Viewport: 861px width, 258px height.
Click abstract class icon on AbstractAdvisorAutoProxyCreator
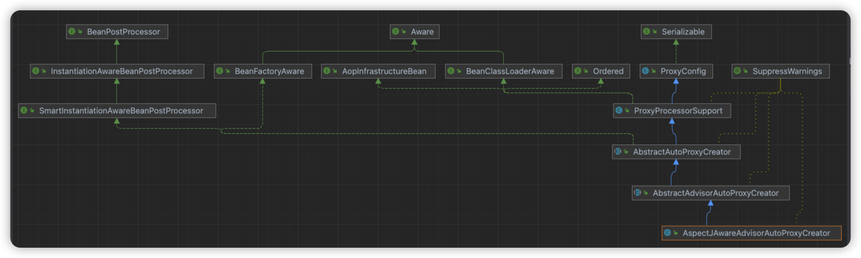[x=638, y=193]
